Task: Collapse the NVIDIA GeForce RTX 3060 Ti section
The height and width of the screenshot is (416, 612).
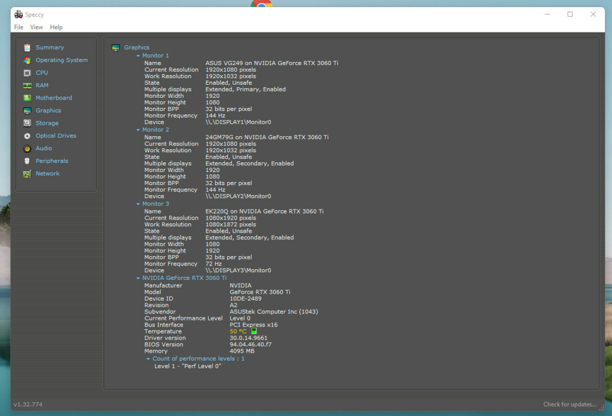Action: 138,278
